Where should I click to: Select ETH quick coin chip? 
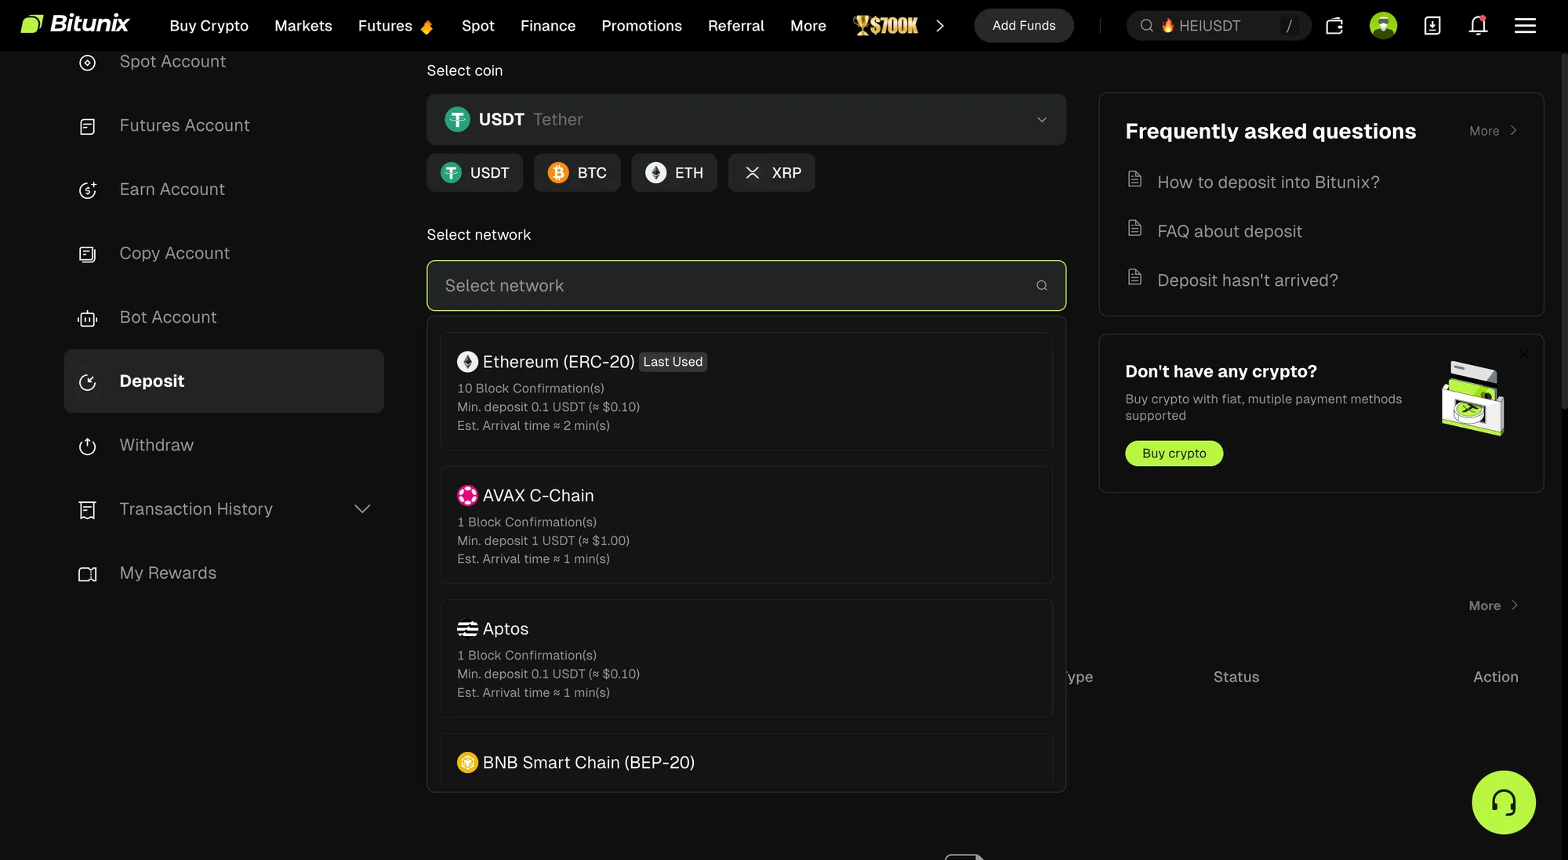(x=674, y=172)
